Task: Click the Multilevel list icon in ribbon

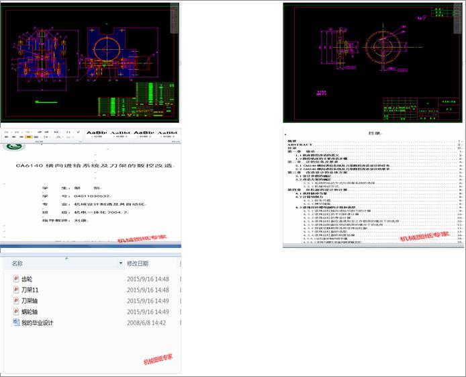Action: [x=28, y=132]
